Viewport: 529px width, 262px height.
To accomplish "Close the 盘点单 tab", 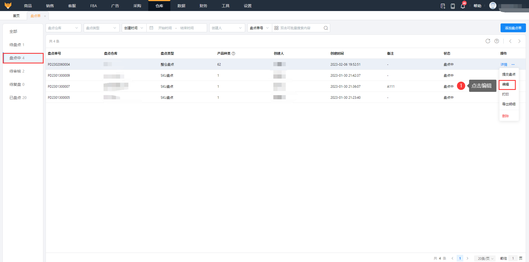I will [x=45, y=16].
